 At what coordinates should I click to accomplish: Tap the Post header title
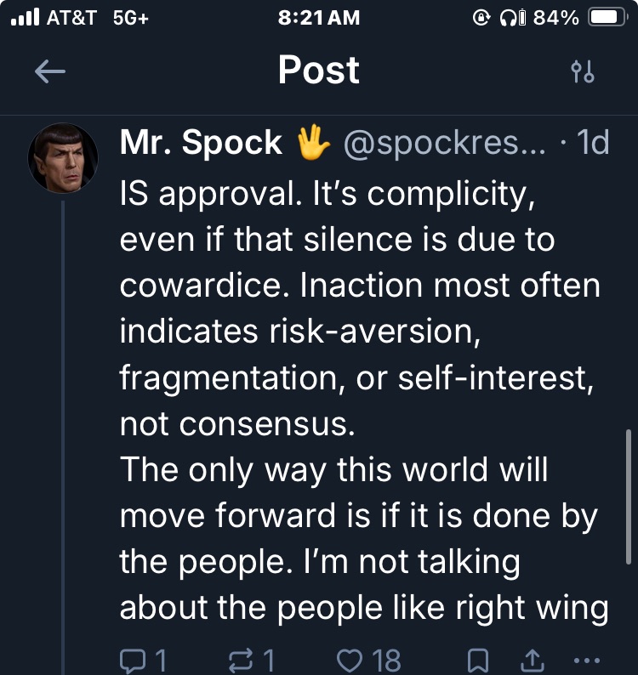[319, 71]
